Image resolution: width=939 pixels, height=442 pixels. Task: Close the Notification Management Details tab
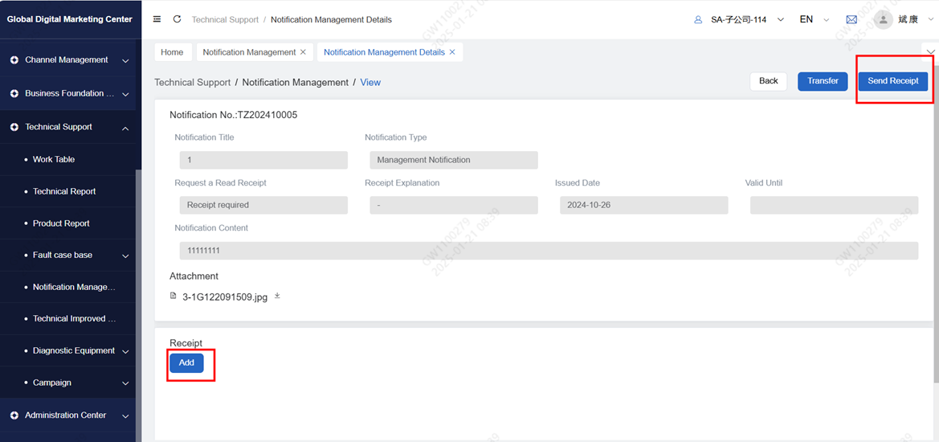coord(452,52)
